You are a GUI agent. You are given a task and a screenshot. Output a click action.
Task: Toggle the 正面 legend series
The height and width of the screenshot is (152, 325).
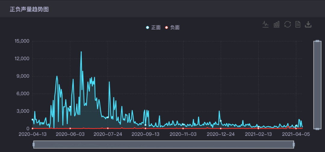click(153, 28)
